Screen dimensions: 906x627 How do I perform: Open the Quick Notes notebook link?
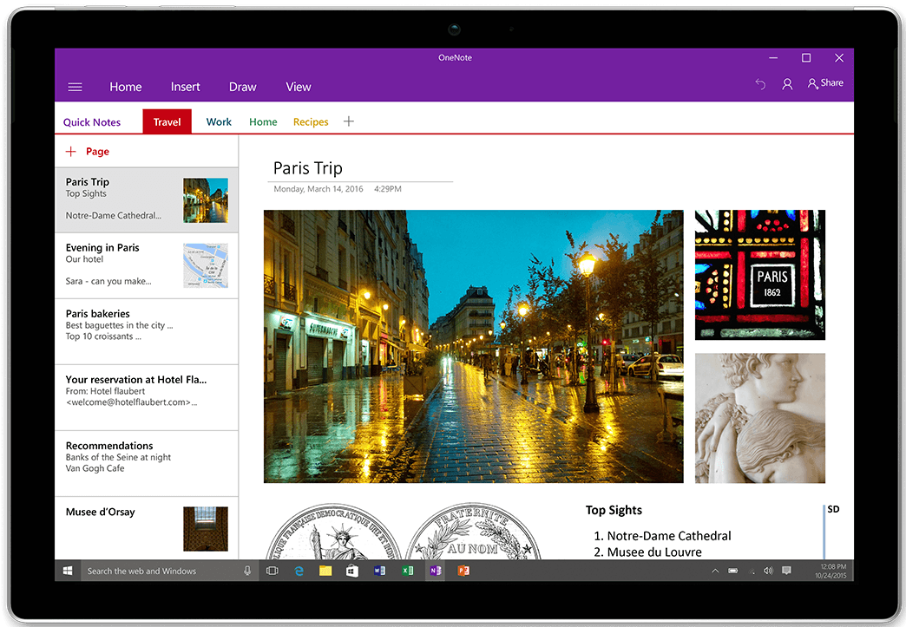pyautogui.click(x=92, y=122)
